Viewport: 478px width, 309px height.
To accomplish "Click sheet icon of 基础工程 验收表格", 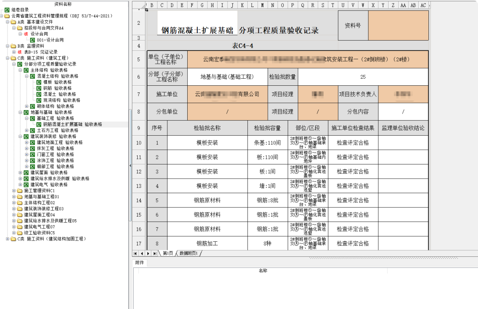I will pyautogui.click(x=33, y=118).
